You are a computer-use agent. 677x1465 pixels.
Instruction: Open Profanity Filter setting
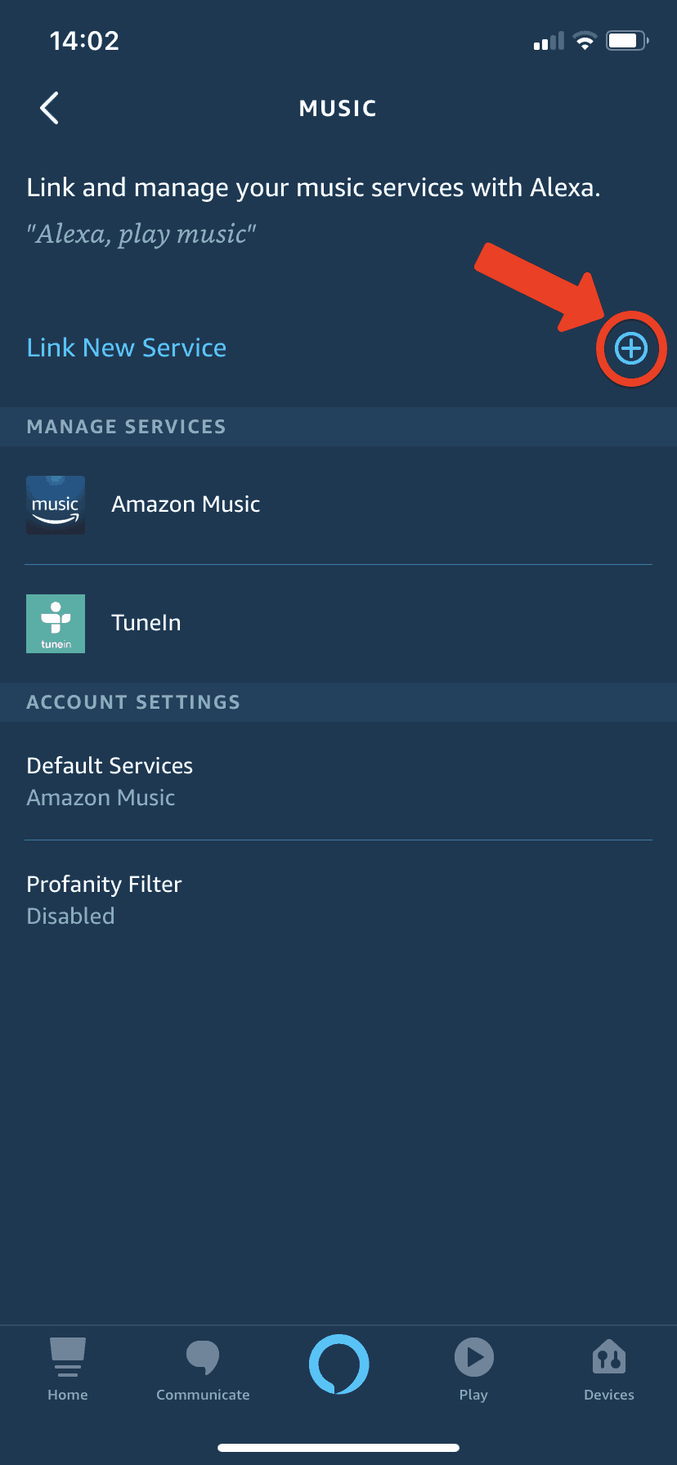coord(105,899)
